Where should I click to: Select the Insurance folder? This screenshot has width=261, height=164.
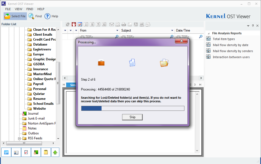point(40,69)
